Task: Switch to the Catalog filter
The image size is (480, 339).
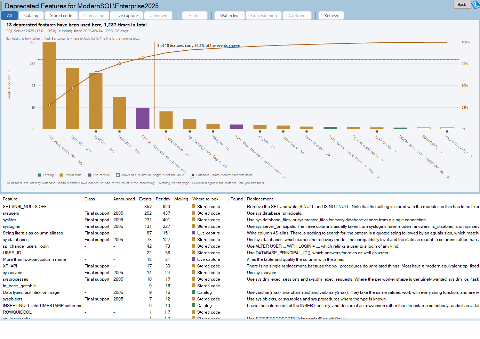Action: (x=31, y=16)
